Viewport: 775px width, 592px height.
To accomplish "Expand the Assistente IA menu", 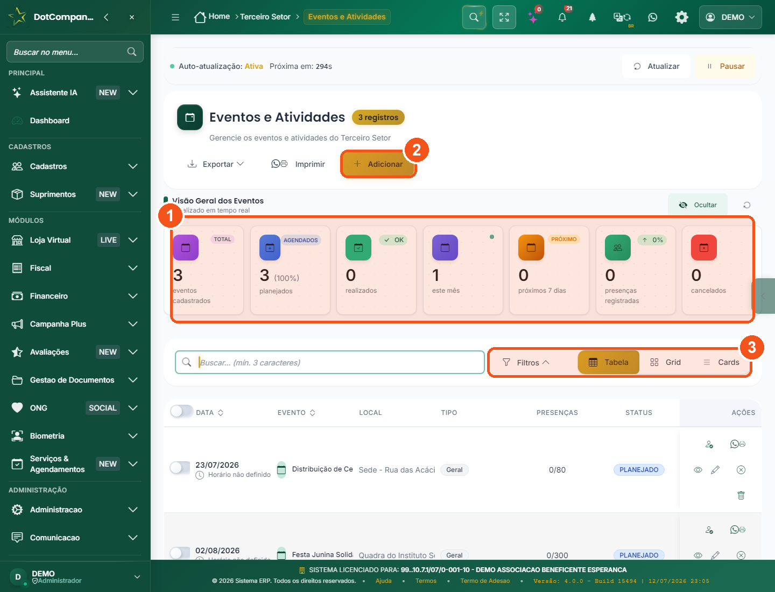I will [x=75, y=93].
